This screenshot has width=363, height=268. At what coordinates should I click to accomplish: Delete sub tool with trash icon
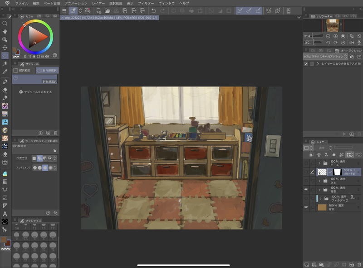(55, 133)
